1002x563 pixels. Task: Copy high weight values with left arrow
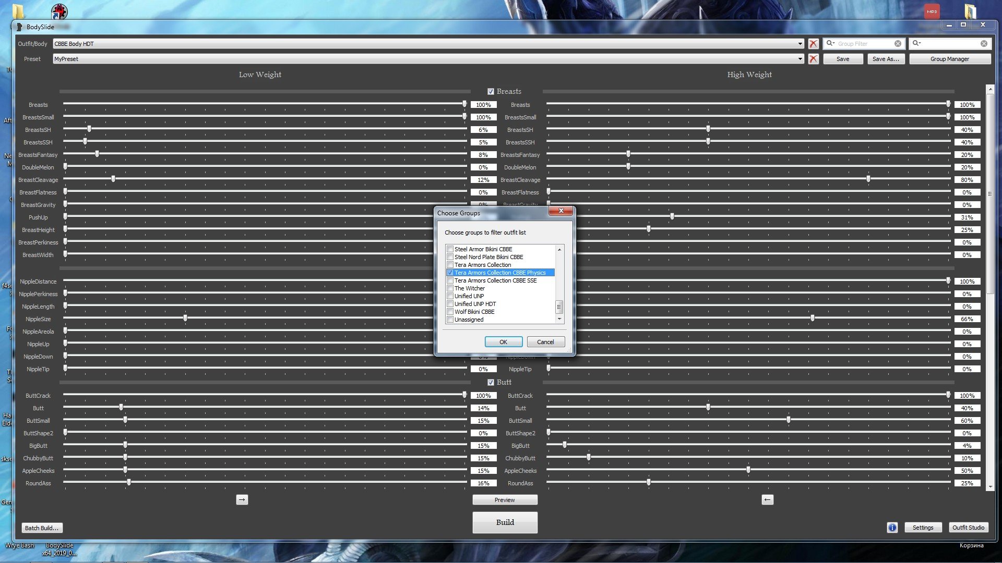pos(767,499)
